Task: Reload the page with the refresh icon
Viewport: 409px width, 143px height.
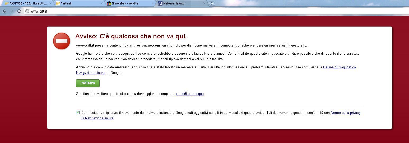Action: (19, 11)
